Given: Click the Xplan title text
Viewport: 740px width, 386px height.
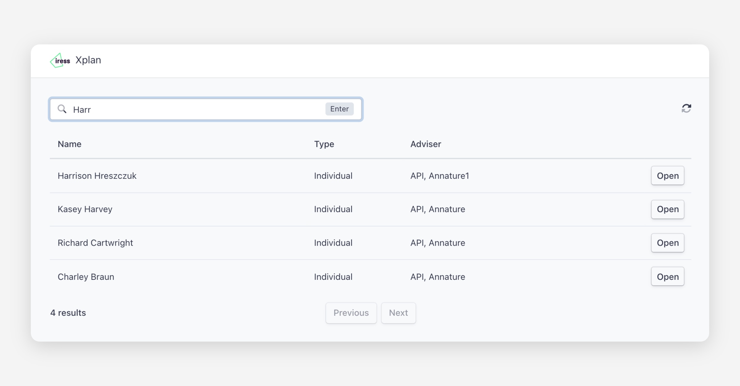Looking at the screenshot, I should [x=88, y=60].
